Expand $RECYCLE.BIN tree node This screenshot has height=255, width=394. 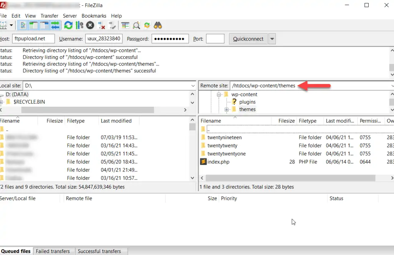[x=1, y=102]
